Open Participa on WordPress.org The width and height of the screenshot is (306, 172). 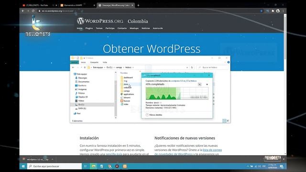point(110,28)
